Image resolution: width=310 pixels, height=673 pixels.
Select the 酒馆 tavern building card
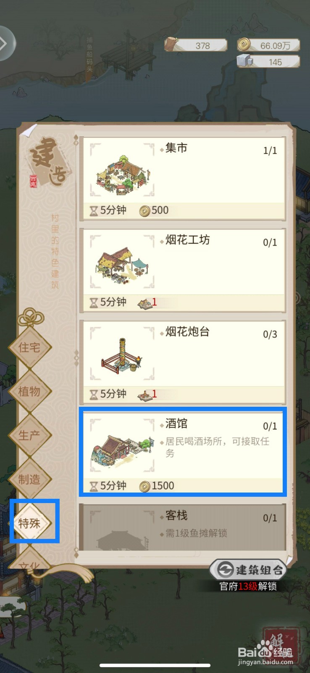pyautogui.click(x=182, y=451)
